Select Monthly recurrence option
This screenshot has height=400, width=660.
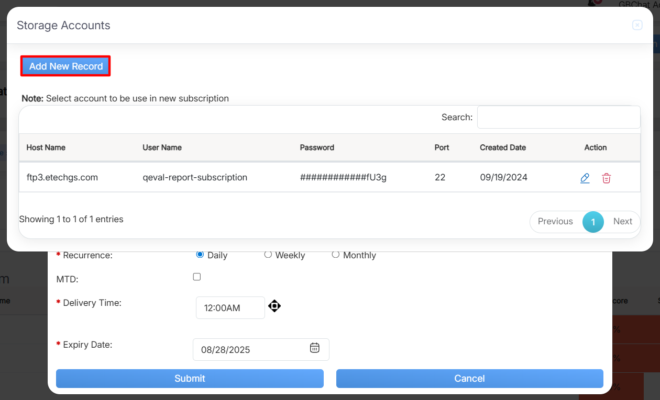point(335,255)
